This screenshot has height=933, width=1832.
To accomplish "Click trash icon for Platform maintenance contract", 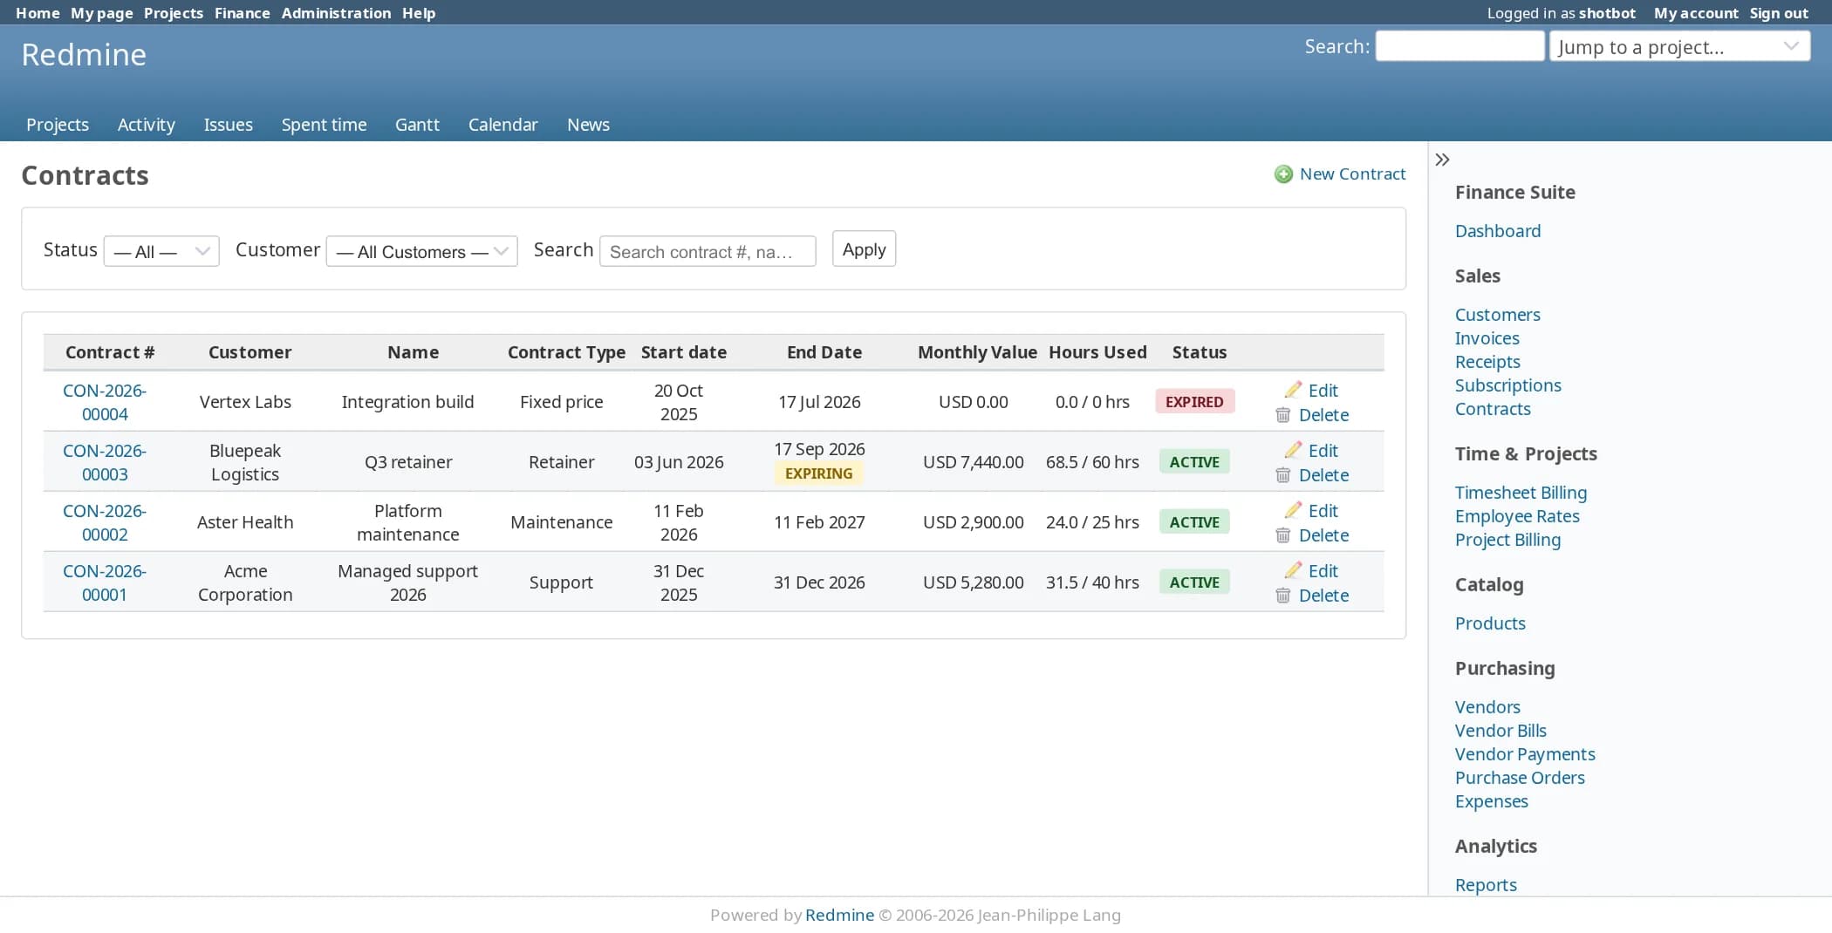I will coord(1283,535).
